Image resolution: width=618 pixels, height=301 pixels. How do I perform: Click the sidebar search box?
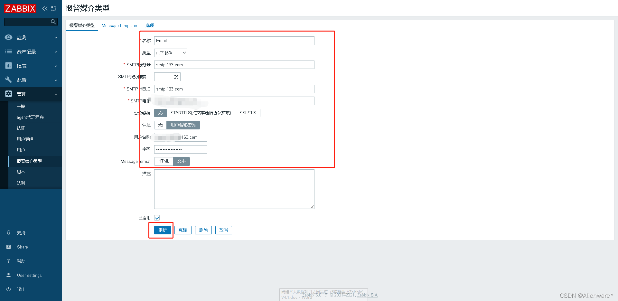coord(31,22)
